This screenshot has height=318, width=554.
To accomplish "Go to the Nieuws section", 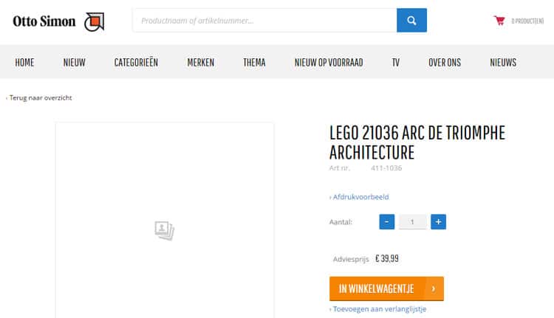I will [x=503, y=63].
